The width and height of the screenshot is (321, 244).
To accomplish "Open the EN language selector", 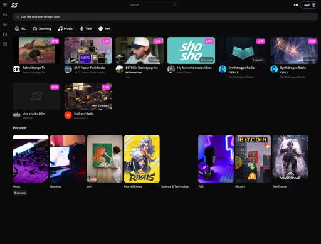I will pyautogui.click(x=296, y=5).
